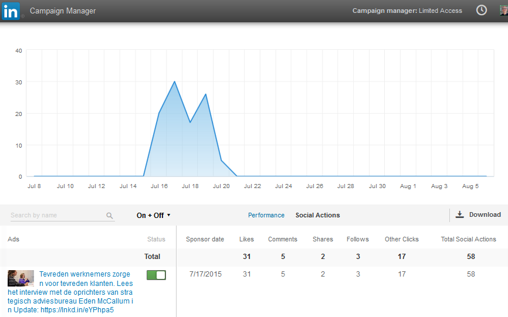The image size is (508, 317).
Task: Expand the On + Off filter dropdown
Action: 154,215
